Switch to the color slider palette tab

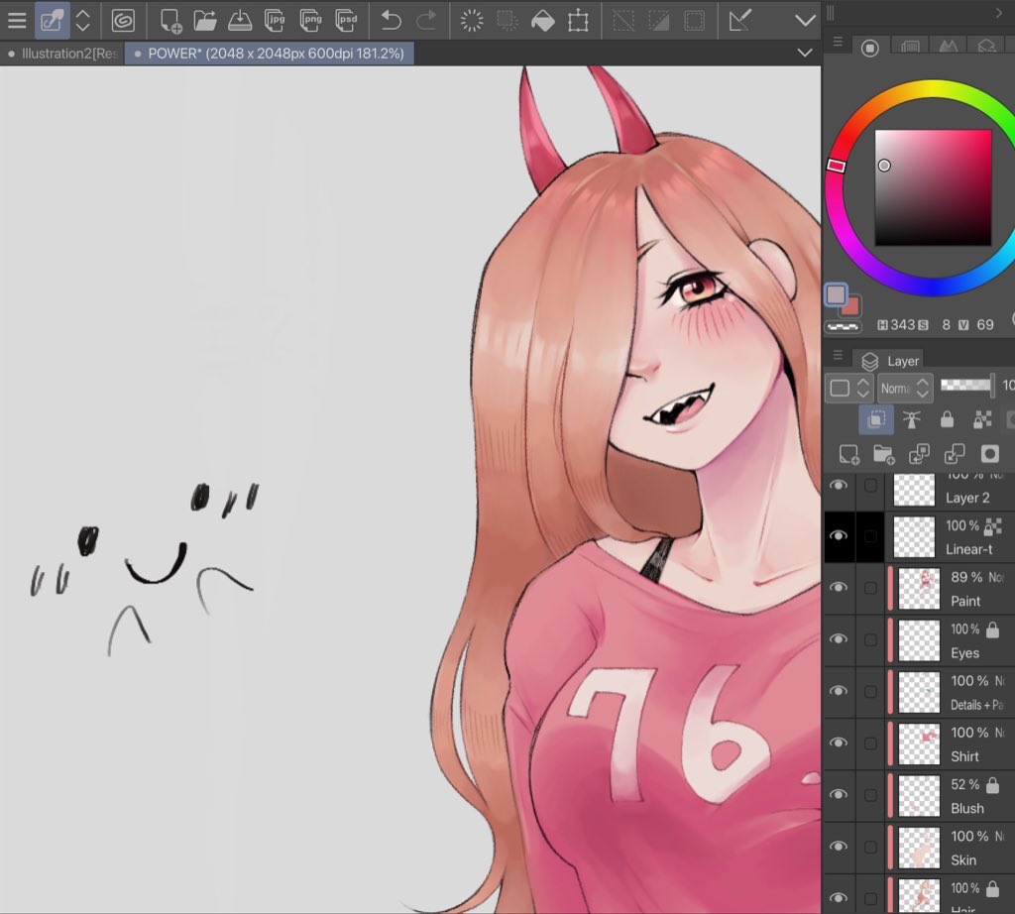[x=910, y=48]
